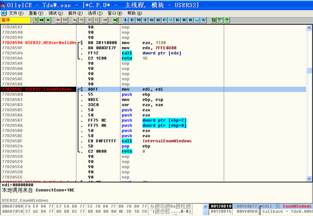The height and width of the screenshot is (216, 313).
Task: Click the up arrow of the disassembly scrollbar
Action: pos(309,28)
